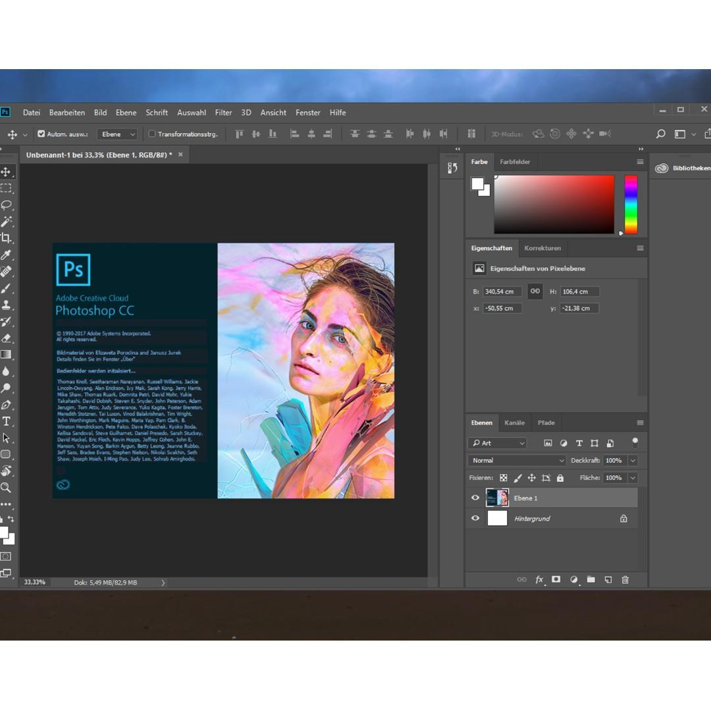Switch to the Kanäle tab
The image size is (711, 711).
pyautogui.click(x=515, y=423)
